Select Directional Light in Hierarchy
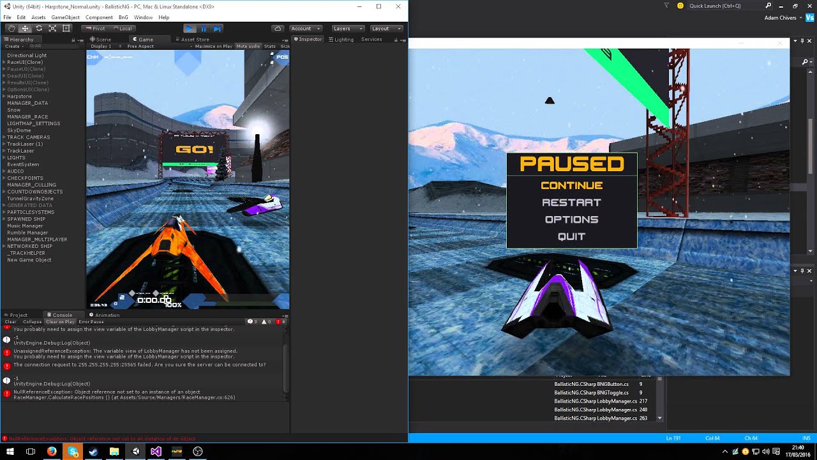The width and height of the screenshot is (817, 460). [27, 56]
